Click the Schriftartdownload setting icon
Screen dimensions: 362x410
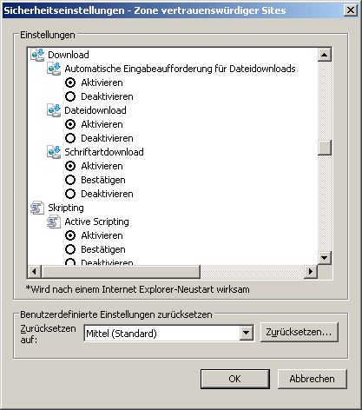click(x=54, y=152)
